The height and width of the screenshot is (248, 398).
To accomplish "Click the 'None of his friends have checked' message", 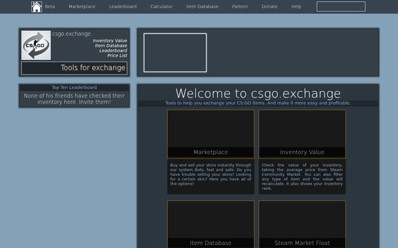I will click(x=74, y=99).
